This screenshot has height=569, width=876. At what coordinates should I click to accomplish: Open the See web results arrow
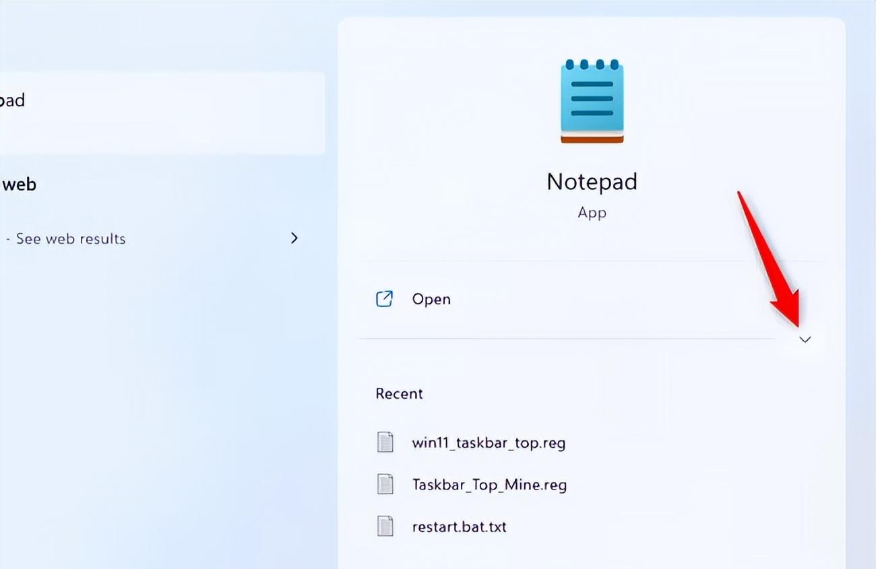(x=294, y=238)
